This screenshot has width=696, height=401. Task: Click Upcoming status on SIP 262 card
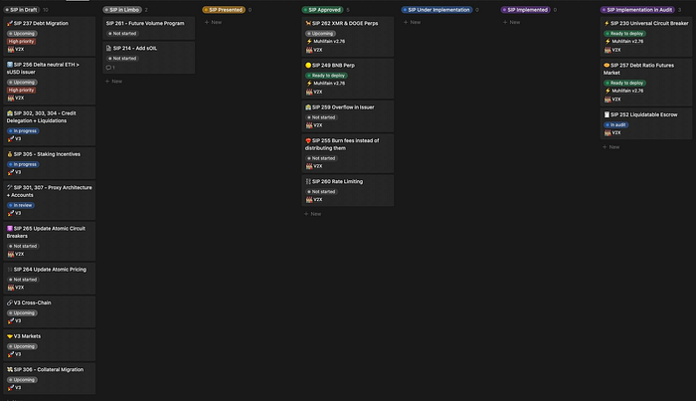(x=320, y=33)
